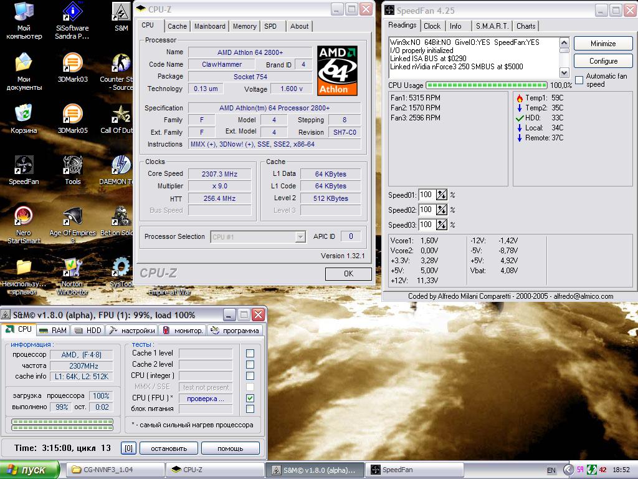The width and height of the screenshot is (638, 479).
Task: Launch the DAEMON Tools desktop shortcut
Action: [117, 170]
